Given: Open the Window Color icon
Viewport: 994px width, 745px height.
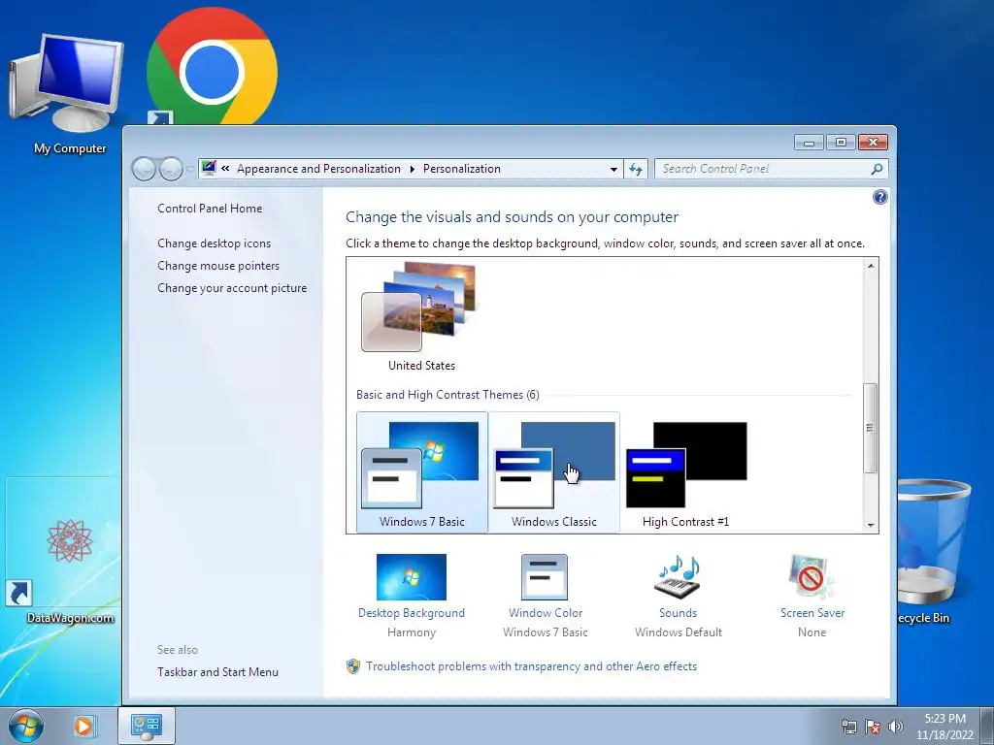Looking at the screenshot, I should [x=545, y=577].
